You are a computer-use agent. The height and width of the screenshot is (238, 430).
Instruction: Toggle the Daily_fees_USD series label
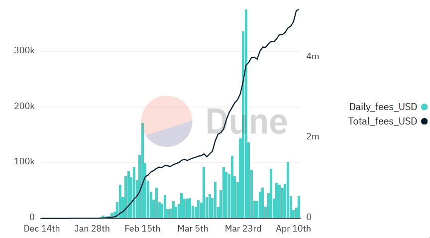click(383, 107)
